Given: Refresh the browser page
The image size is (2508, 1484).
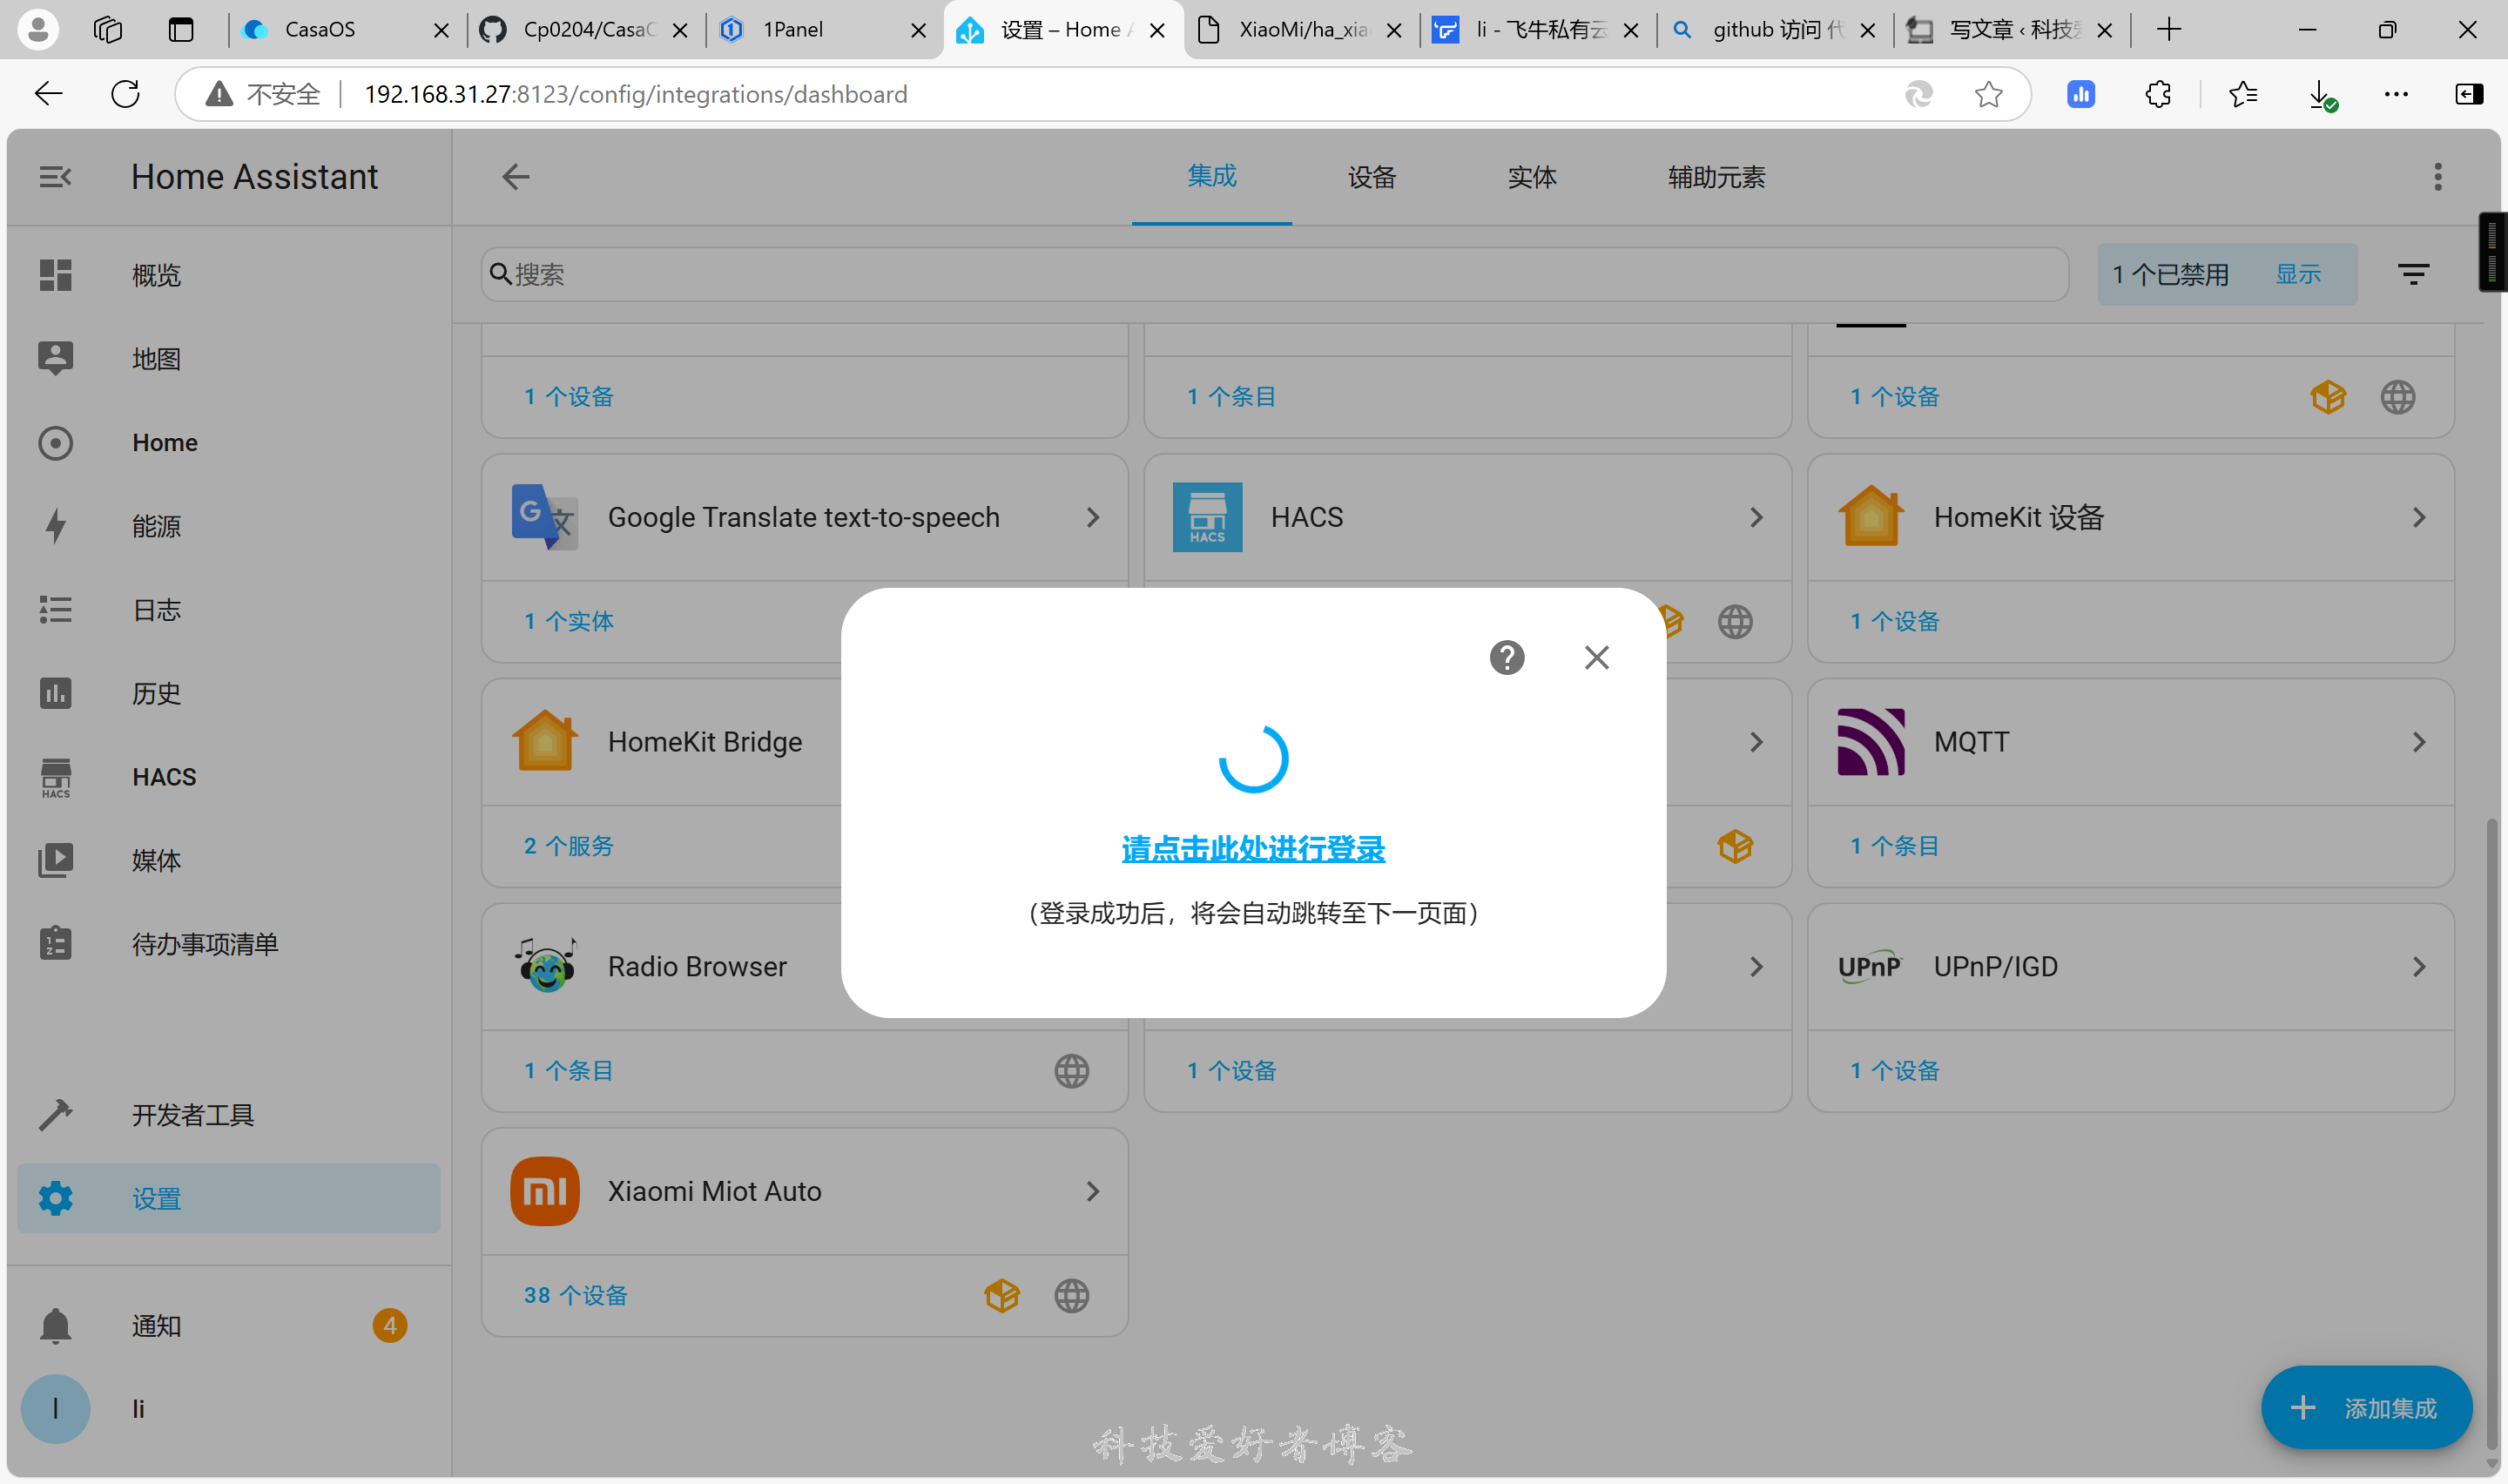Looking at the screenshot, I should click(125, 94).
